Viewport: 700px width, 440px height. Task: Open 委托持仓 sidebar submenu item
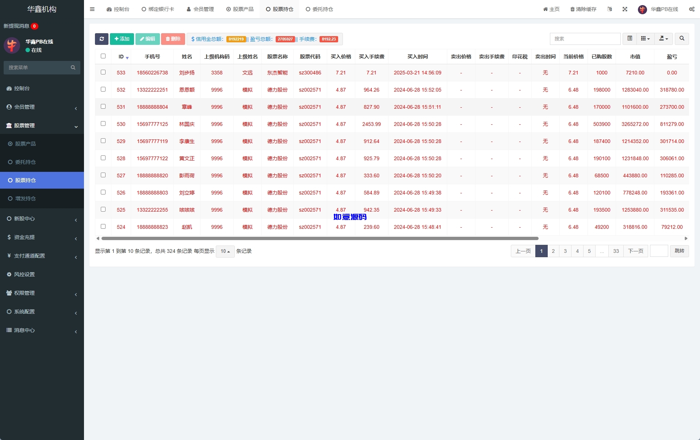42,162
